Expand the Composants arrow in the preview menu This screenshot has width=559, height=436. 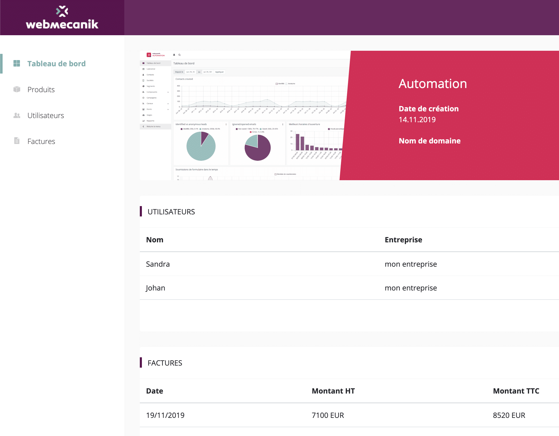click(x=168, y=92)
